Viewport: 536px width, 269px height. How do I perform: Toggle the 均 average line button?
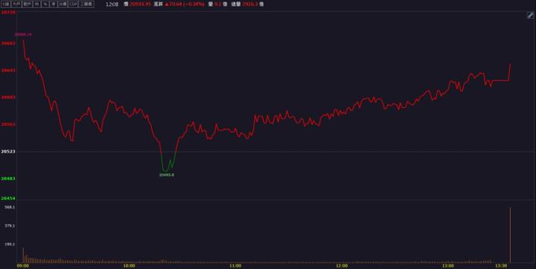click(36, 4)
